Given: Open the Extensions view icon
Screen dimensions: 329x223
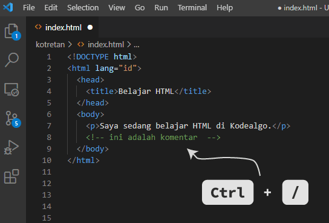Looking at the screenshot, I should pos(11,176).
